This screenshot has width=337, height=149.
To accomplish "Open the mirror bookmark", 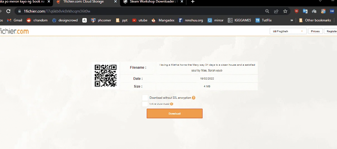I will 216,20.
